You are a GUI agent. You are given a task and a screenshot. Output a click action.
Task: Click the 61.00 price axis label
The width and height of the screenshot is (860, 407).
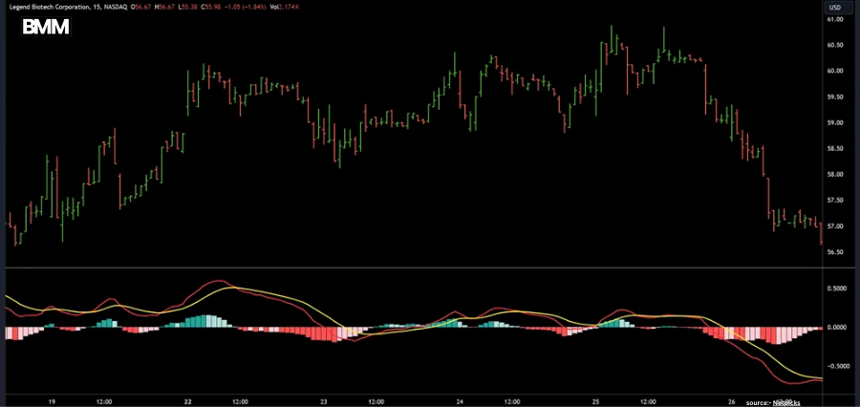[x=835, y=20]
